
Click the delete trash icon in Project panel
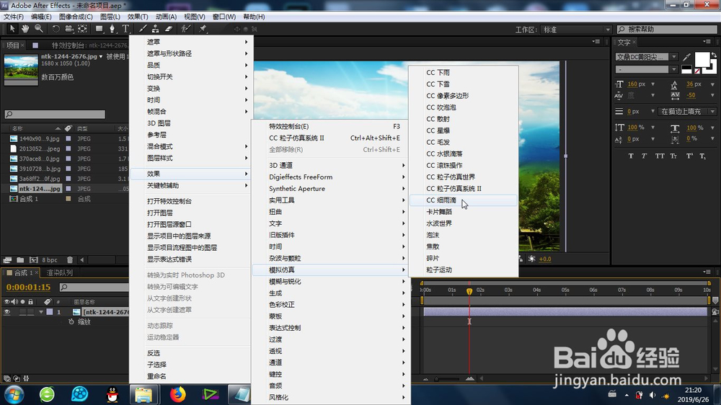69,259
